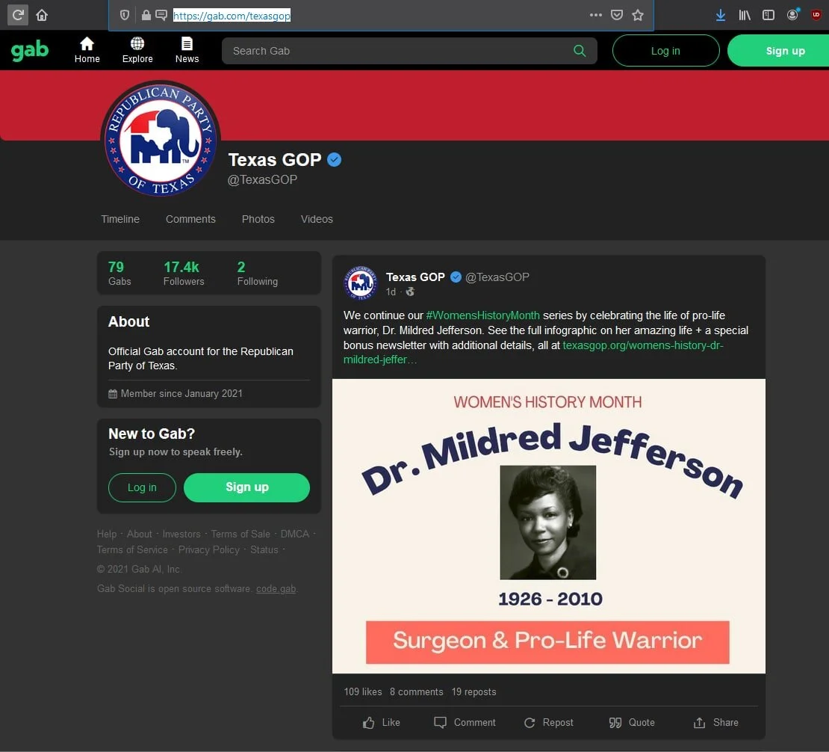Open the post author name Texas GOP
829x752 pixels.
click(415, 277)
